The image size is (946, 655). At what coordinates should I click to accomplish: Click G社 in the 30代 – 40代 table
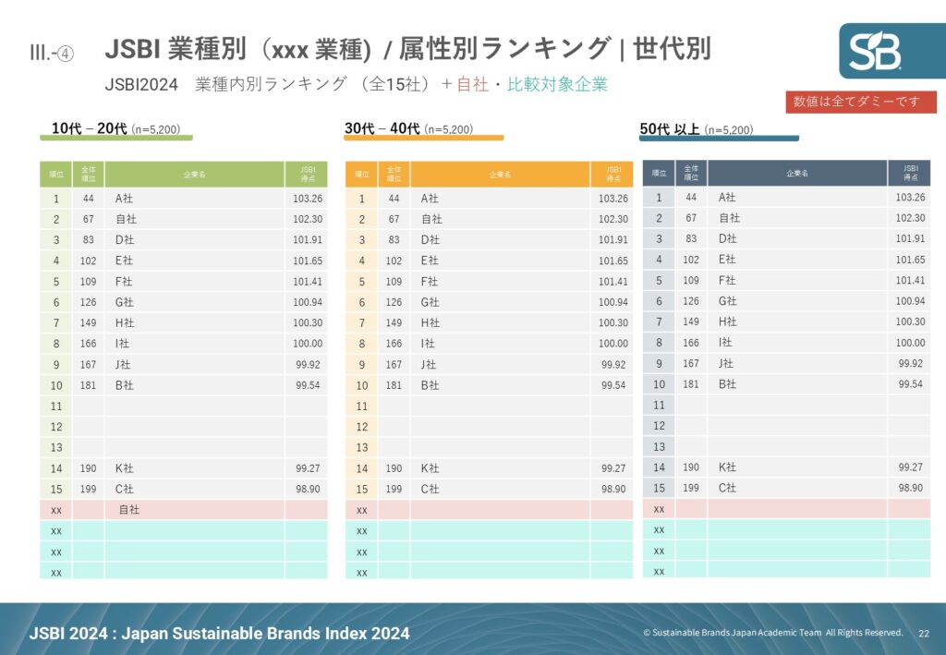point(431,302)
